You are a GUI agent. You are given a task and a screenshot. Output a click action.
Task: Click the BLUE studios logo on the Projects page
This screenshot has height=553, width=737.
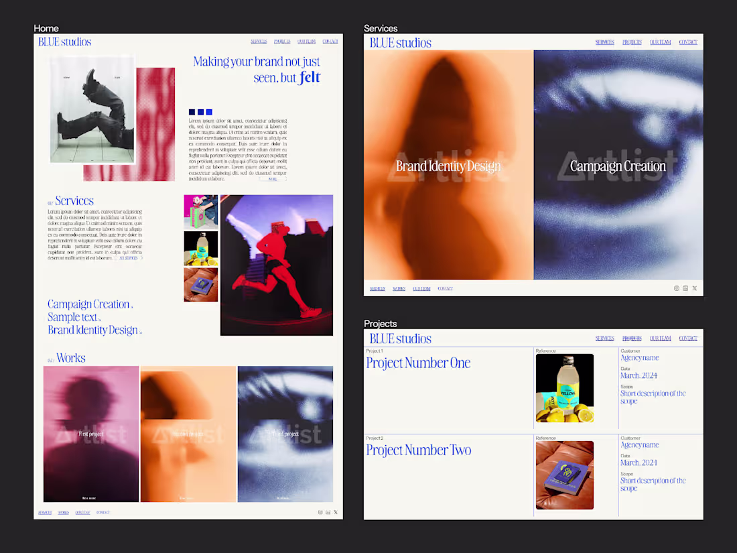coord(400,339)
